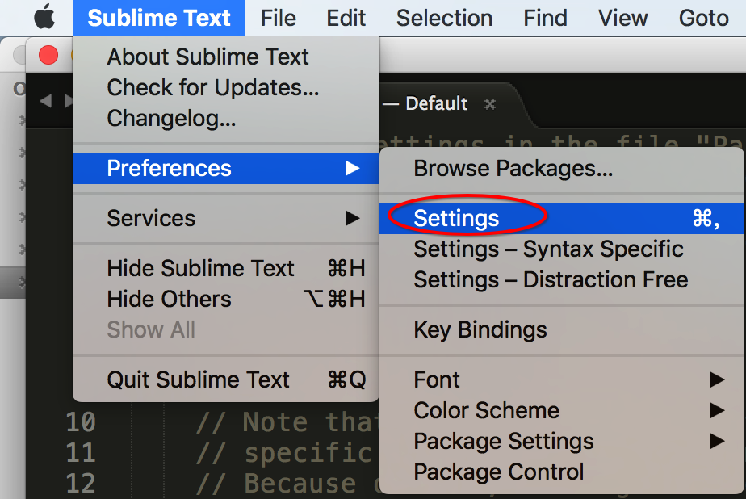The image size is (746, 499).
Task: Open Settings – Distraction Free
Action: coord(551,279)
